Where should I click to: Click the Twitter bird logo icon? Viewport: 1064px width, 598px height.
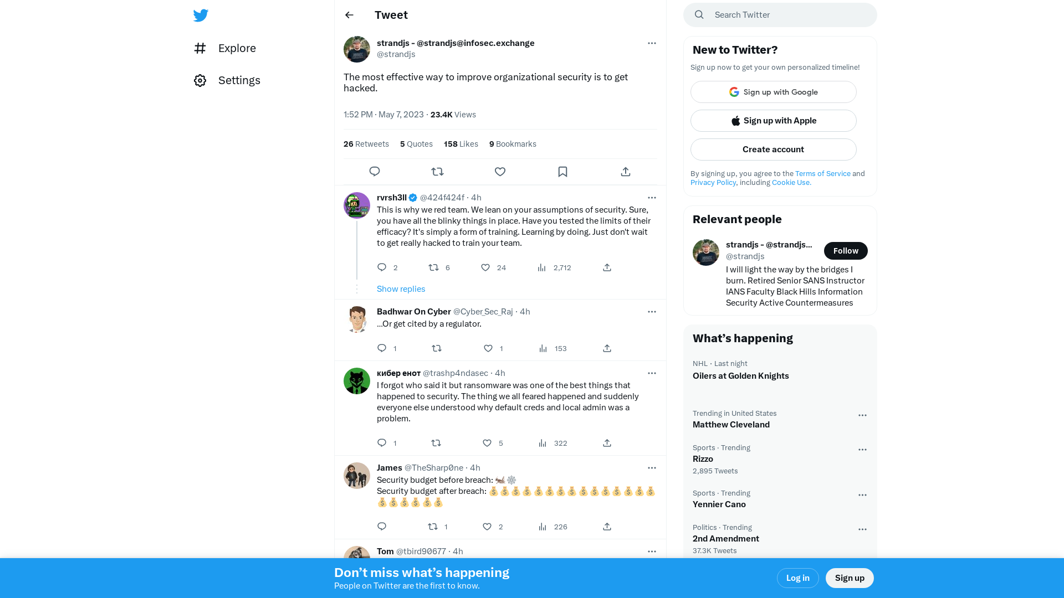[200, 14]
